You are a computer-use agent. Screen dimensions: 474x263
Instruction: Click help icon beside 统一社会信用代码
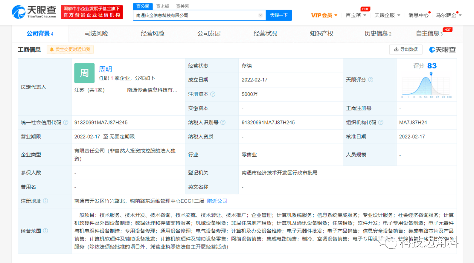66,123
